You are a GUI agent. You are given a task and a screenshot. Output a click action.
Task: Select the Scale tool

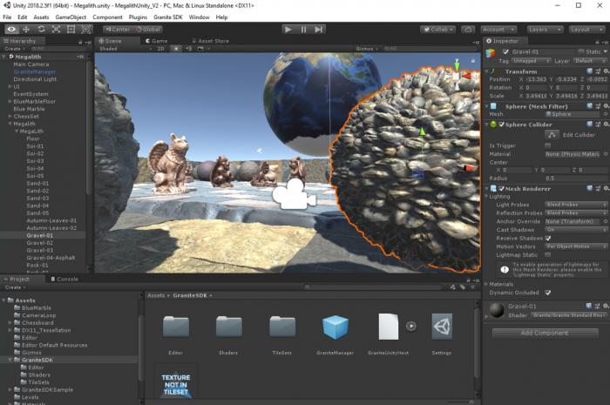[56, 29]
